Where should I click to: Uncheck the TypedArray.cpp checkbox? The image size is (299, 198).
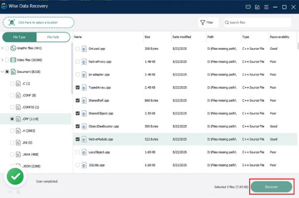pyautogui.click(x=77, y=88)
